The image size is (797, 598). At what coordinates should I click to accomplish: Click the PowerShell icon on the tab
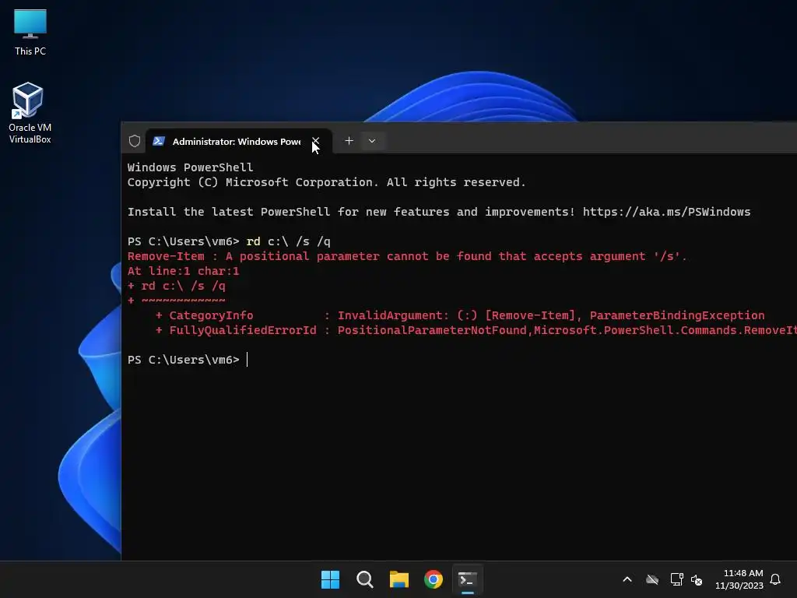(159, 141)
